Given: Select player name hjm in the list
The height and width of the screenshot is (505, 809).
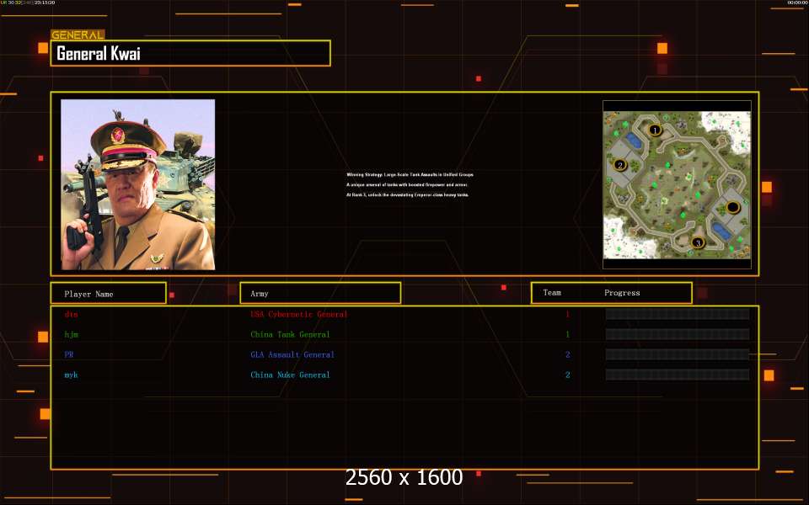Looking at the screenshot, I should pyautogui.click(x=72, y=335).
